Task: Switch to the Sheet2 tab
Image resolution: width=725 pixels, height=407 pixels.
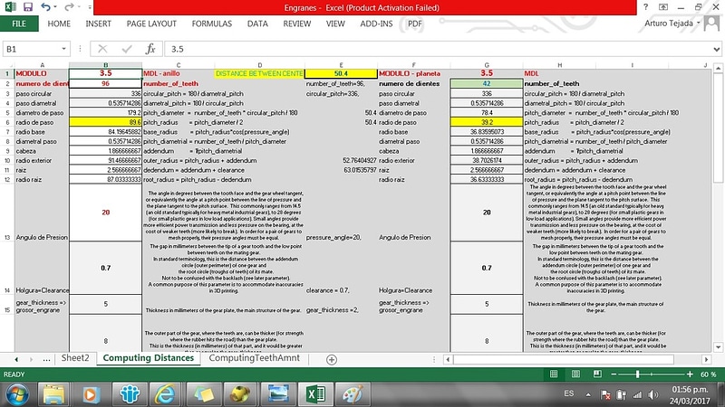Action: 75,358
